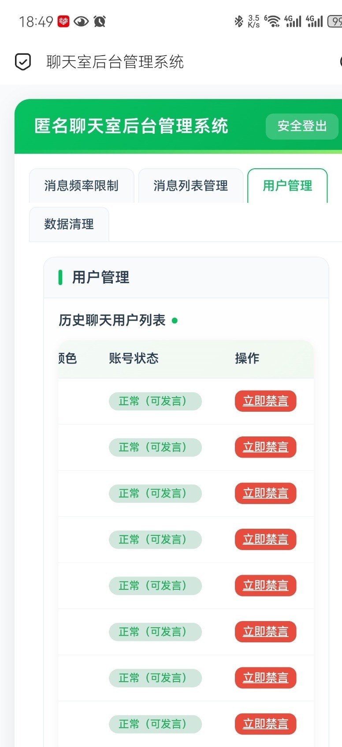Tap the Bluetooth icon in status bar
The width and height of the screenshot is (342, 747).
coord(238,21)
